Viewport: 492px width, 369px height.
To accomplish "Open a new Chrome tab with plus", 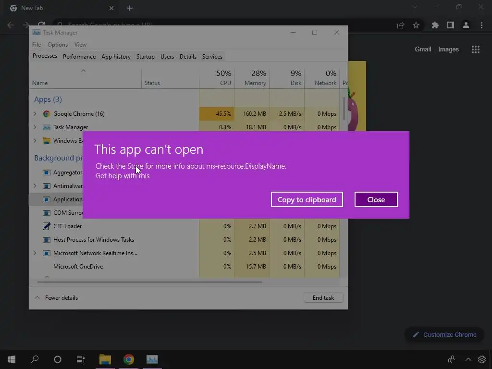I will 130,8.
